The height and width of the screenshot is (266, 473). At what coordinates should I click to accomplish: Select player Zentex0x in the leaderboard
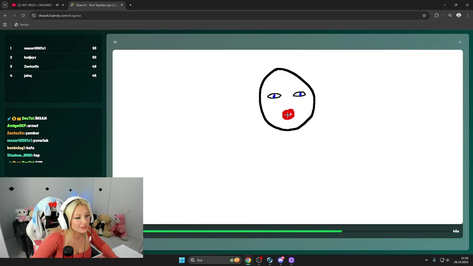[x=31, y=66]
